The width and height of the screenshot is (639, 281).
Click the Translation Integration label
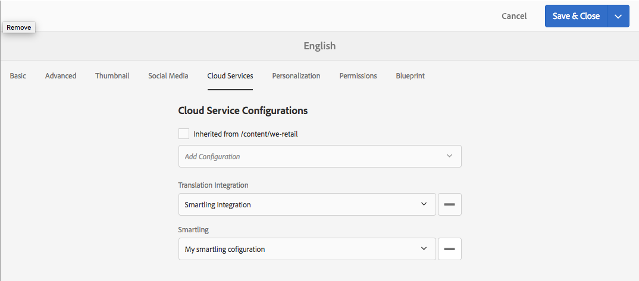(213, 185)
